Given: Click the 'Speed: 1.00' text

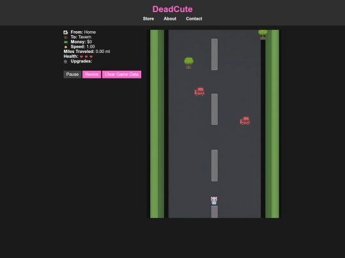Looking at the screenshot, I should click(x=82, y=47).
